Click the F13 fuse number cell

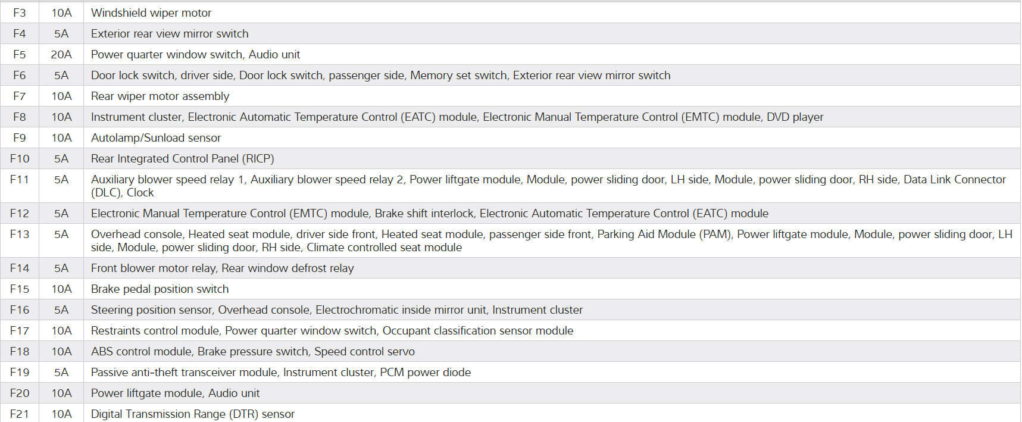(20, 234)
